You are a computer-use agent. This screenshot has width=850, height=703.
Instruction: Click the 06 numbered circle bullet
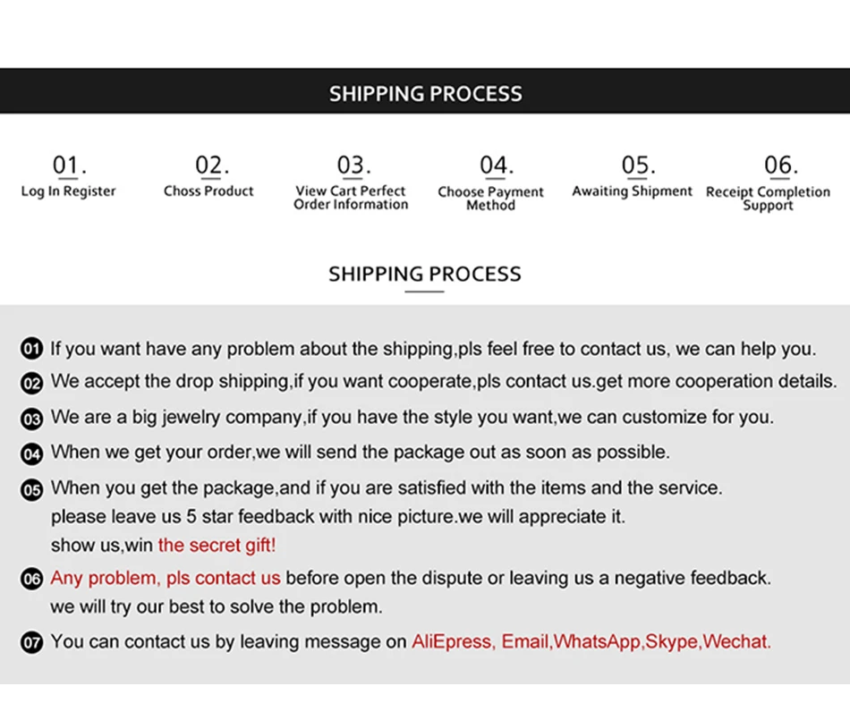tap(31, 579)
